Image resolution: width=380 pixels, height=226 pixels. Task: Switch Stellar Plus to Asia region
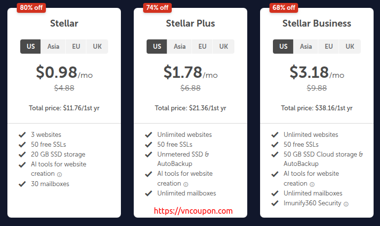click(x=180, y=47)
